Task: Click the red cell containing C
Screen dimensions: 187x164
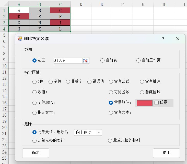Action: tap(60, 10)
